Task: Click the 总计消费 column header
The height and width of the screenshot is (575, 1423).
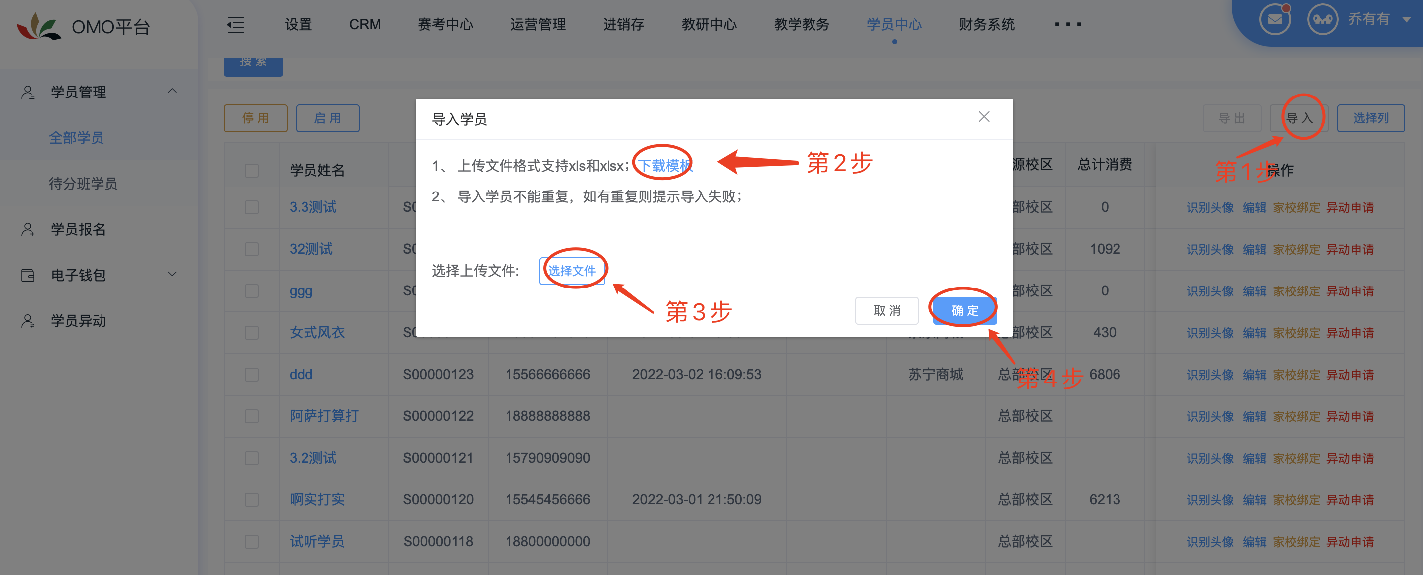Action: point(1105,165)
